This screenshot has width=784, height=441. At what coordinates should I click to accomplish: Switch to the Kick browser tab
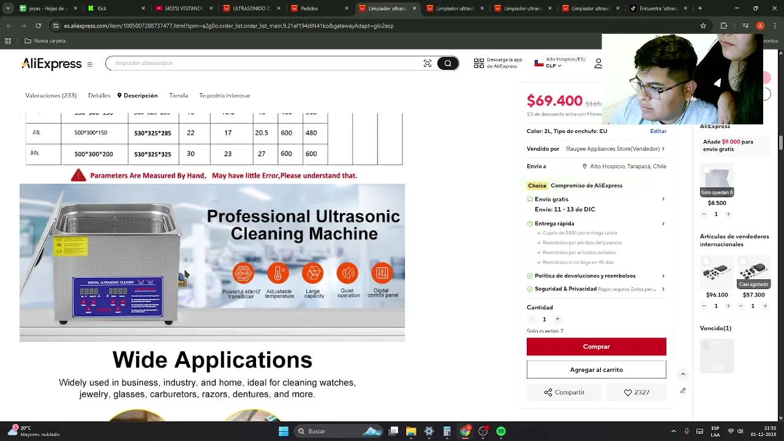(x=115, y=9)
